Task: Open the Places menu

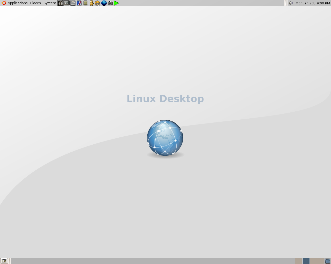Action: click(x=35, y=3)
